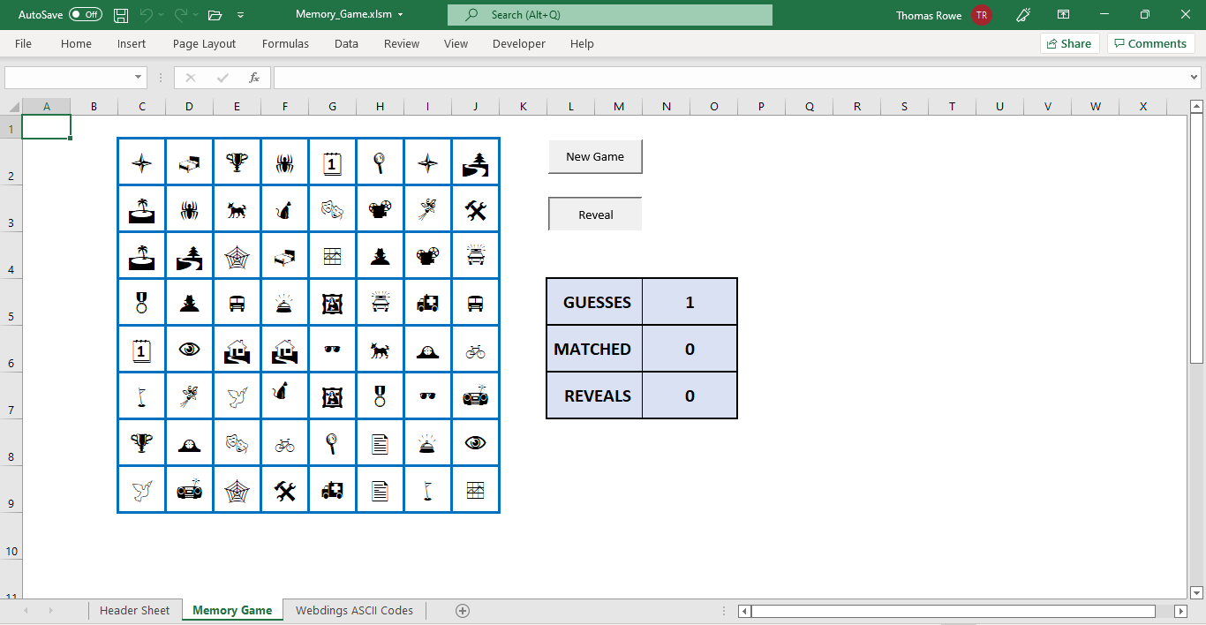Click the Reveal button
The width and height of the screenshot is (1206, 625).
[595, 215]
